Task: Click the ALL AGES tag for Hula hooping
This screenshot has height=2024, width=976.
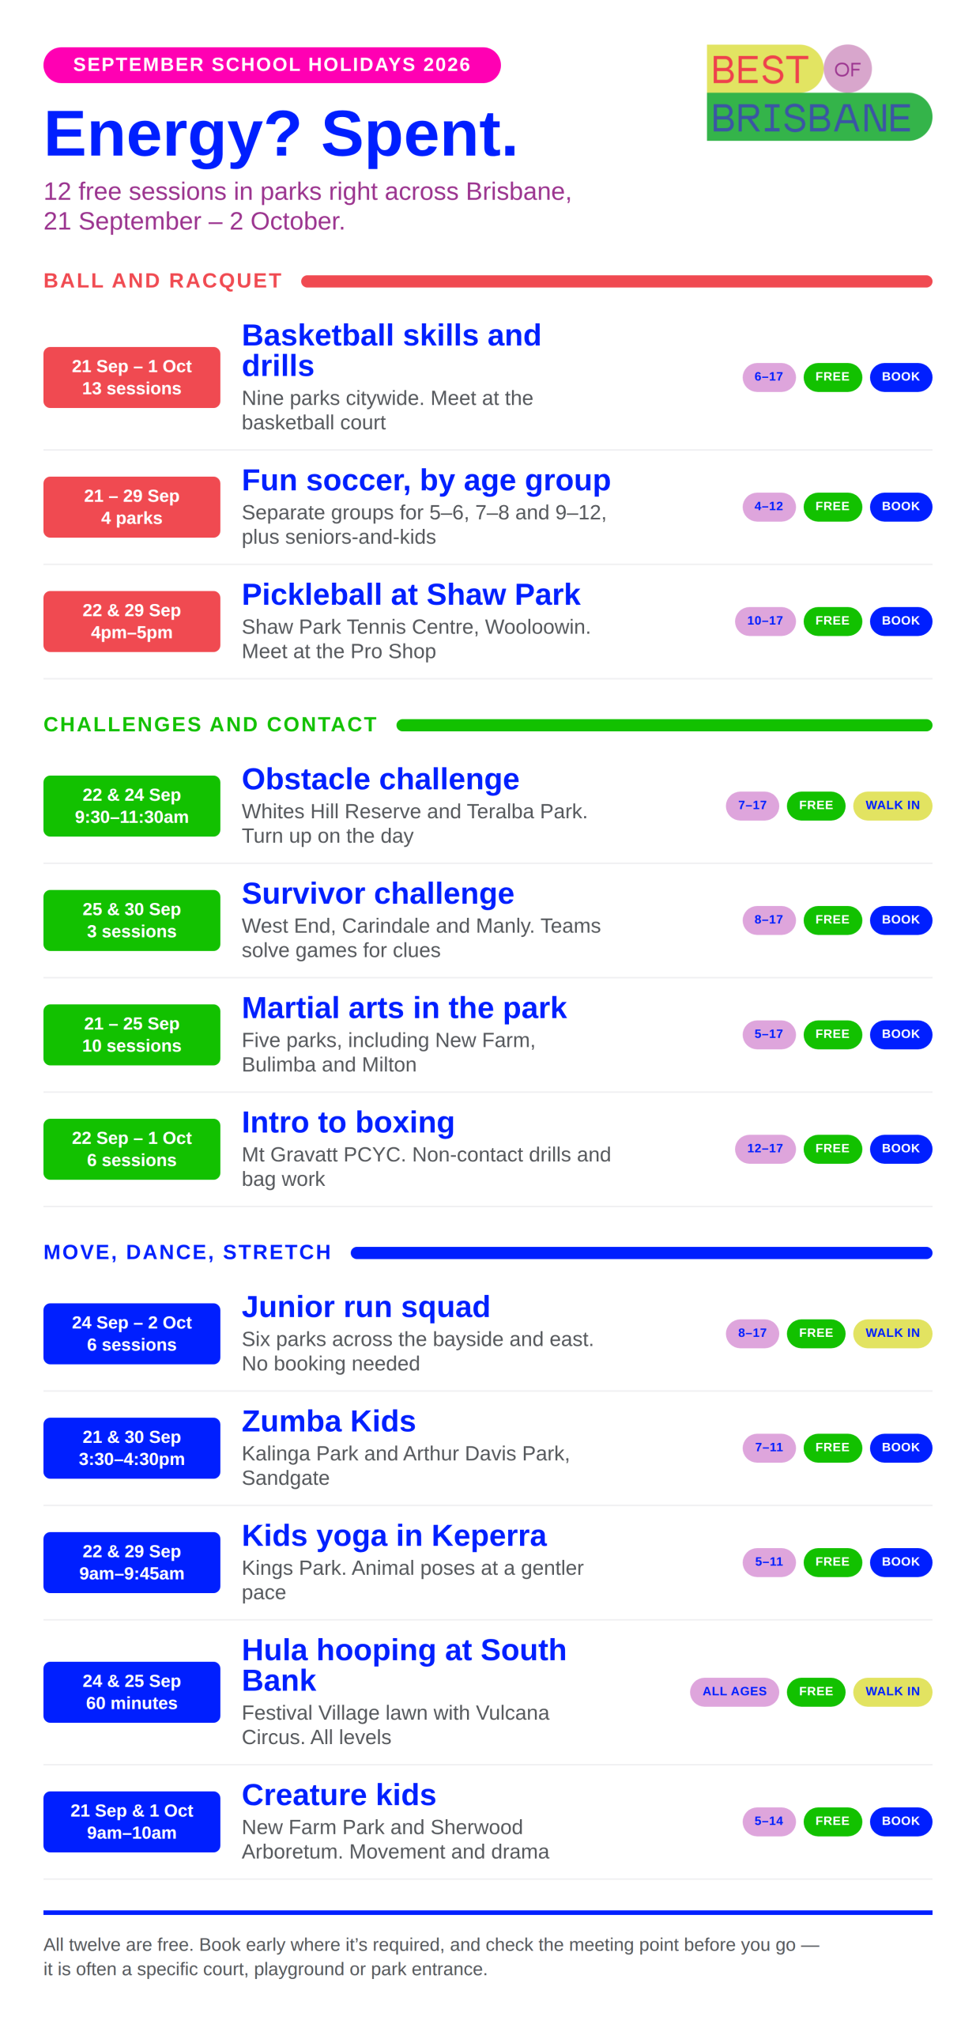Action: 734,1690
